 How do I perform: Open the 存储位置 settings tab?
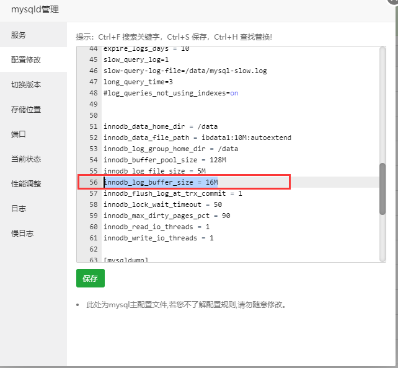(x=26, y=110)
